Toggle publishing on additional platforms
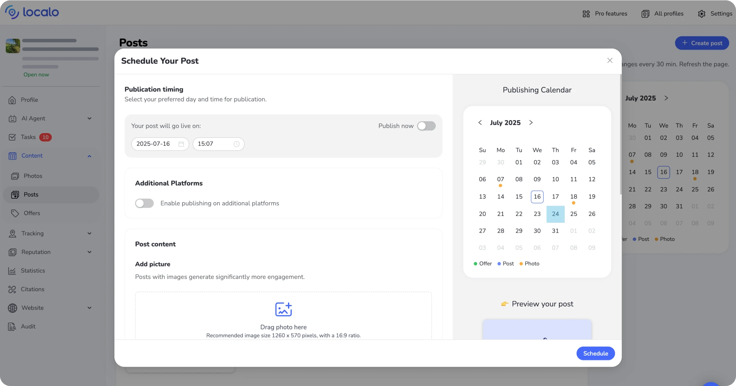Viewport: 736px width, 386px height. (144, 203)
